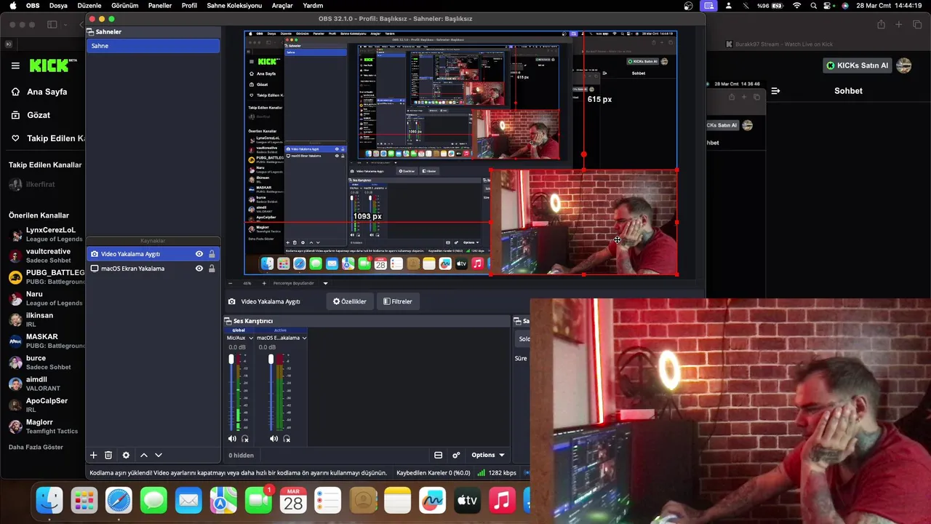Hide the macOS Ekran Yakalama source
The width and height of the screenshot is (931, 524).
pyautogui.click(x=199, y=269)
